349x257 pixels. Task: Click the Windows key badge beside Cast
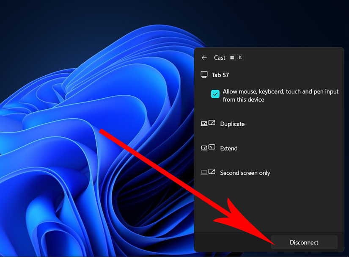point(232,58)
